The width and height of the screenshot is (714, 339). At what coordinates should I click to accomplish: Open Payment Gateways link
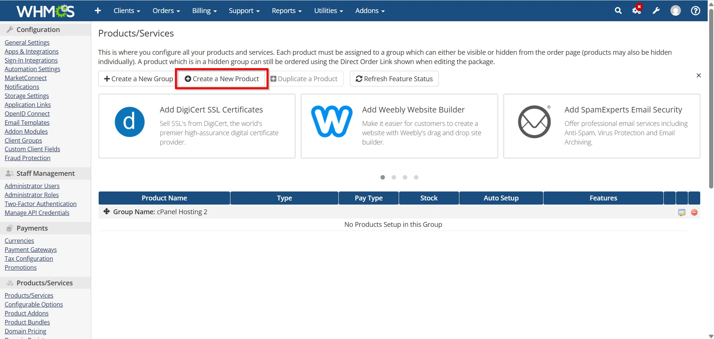coord(31,250)
